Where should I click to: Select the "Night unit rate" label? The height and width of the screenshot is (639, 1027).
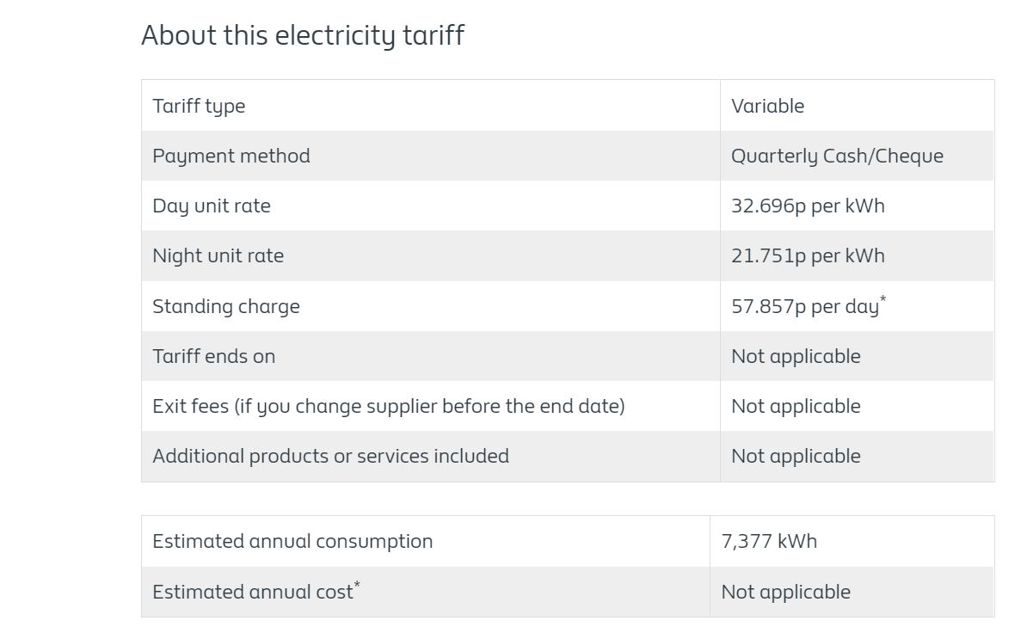click(x=218, y=255)
